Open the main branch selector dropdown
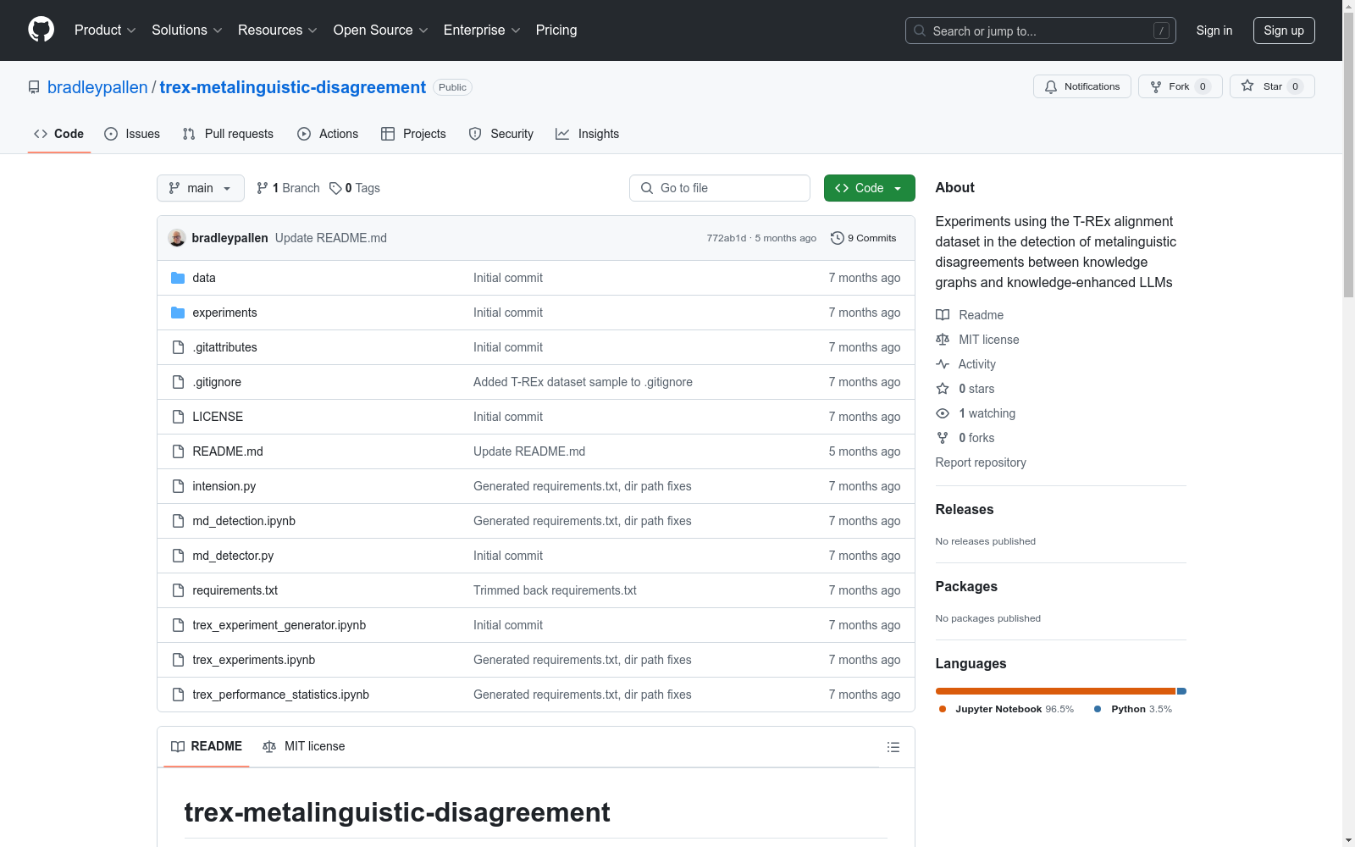 tap(201, 188)
